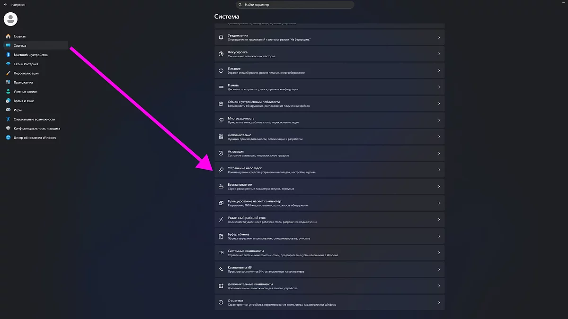The height and width of the screenshot is (319, 568).
Task: Click the user profile avatar icon
Action: 10,19
